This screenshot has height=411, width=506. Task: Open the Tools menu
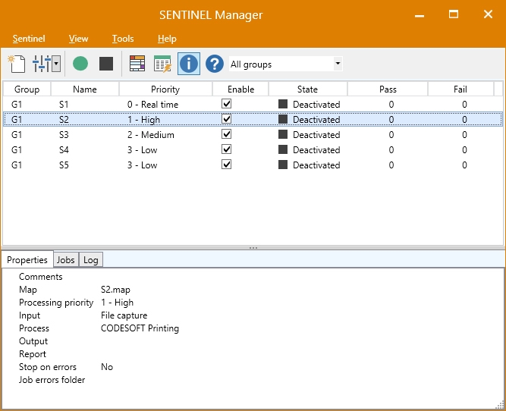[122, 39]
